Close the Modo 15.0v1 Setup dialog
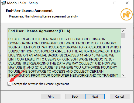The width and height of the screenshot is (134, 103). pyautogui.click(x=127, y=3)
